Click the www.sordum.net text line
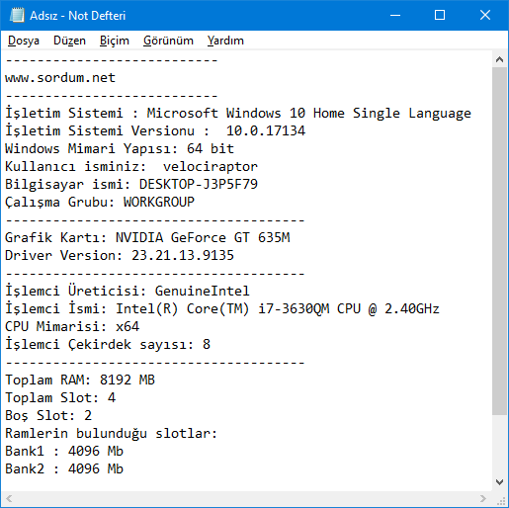This screenshot has height=508, width=509. (x=60, y=78)
